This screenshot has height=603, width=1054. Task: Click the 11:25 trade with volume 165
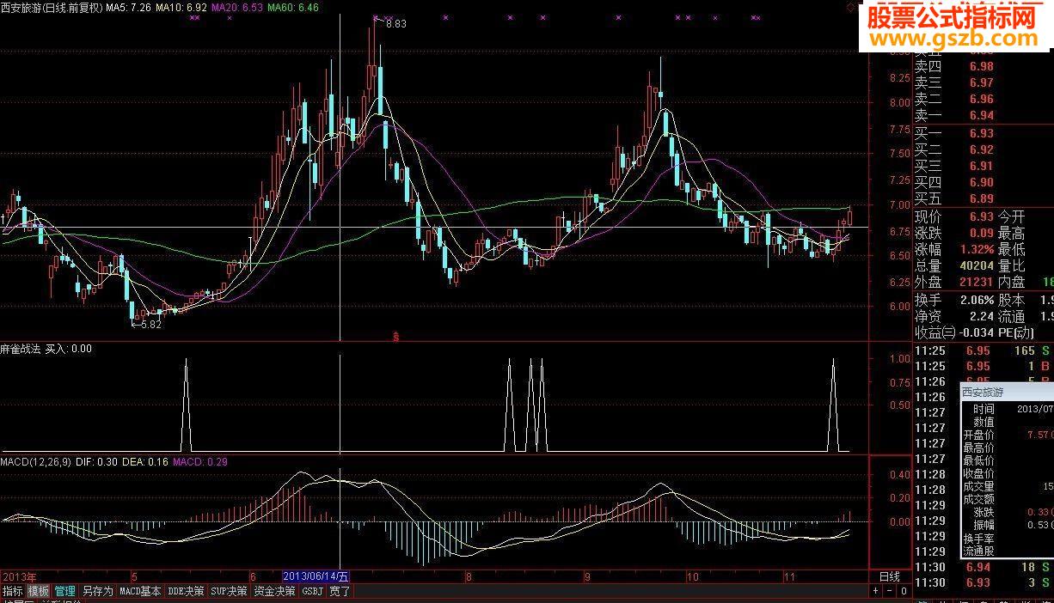tap(984, 350)
